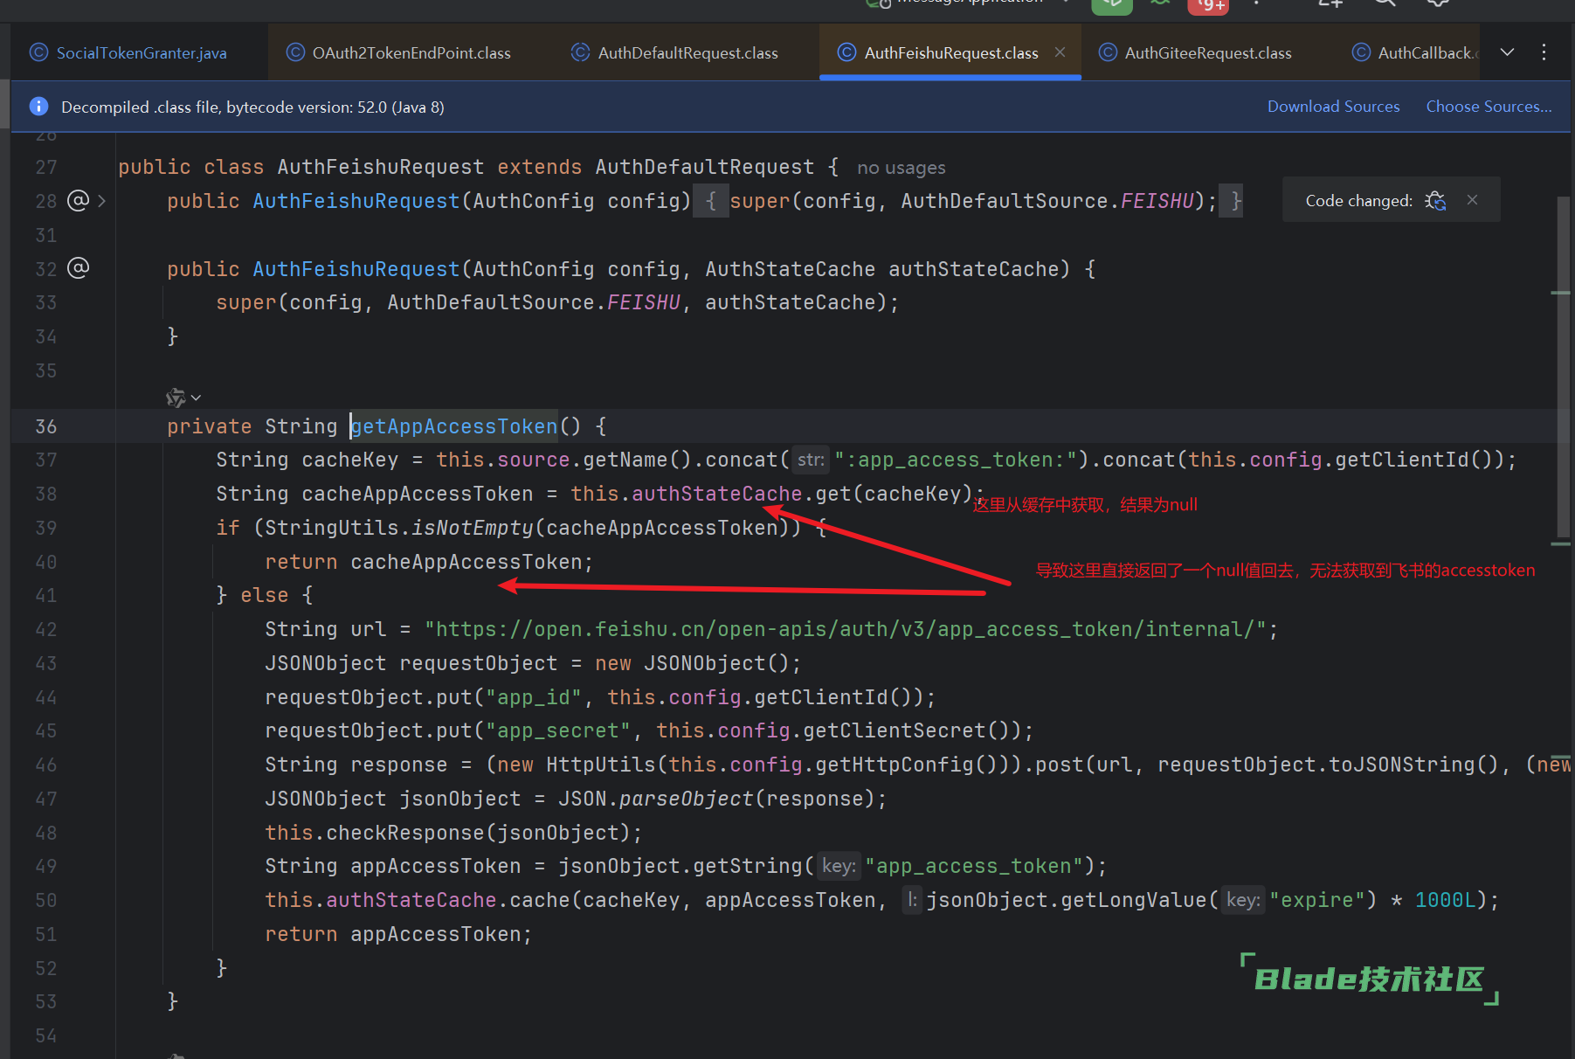This screenshot has width=1575, height=1059.
Task: Expand the folded constructor on line 28
Action: point(102,201)
